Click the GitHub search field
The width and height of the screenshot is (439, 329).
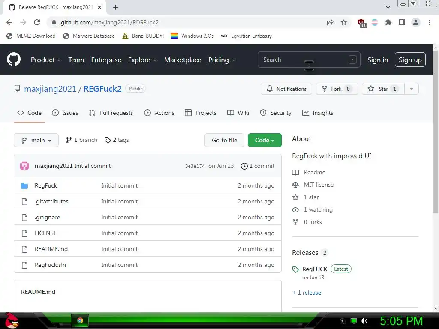point(309,60)
